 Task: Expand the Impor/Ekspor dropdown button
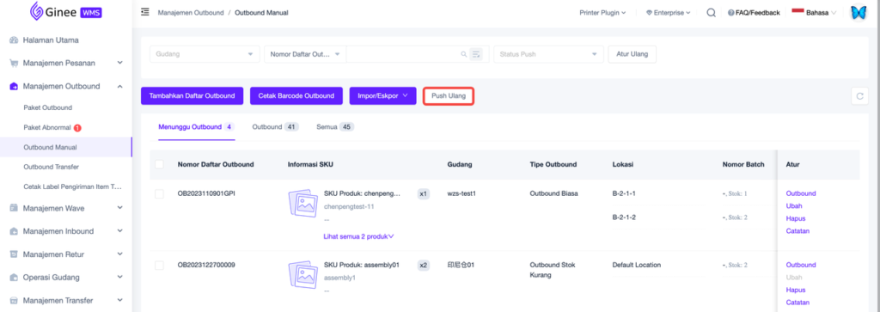point(382,96)
